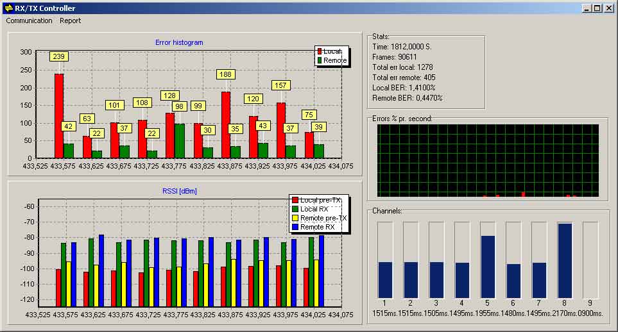Click the 128 value label on the histogram

[170, 95]
